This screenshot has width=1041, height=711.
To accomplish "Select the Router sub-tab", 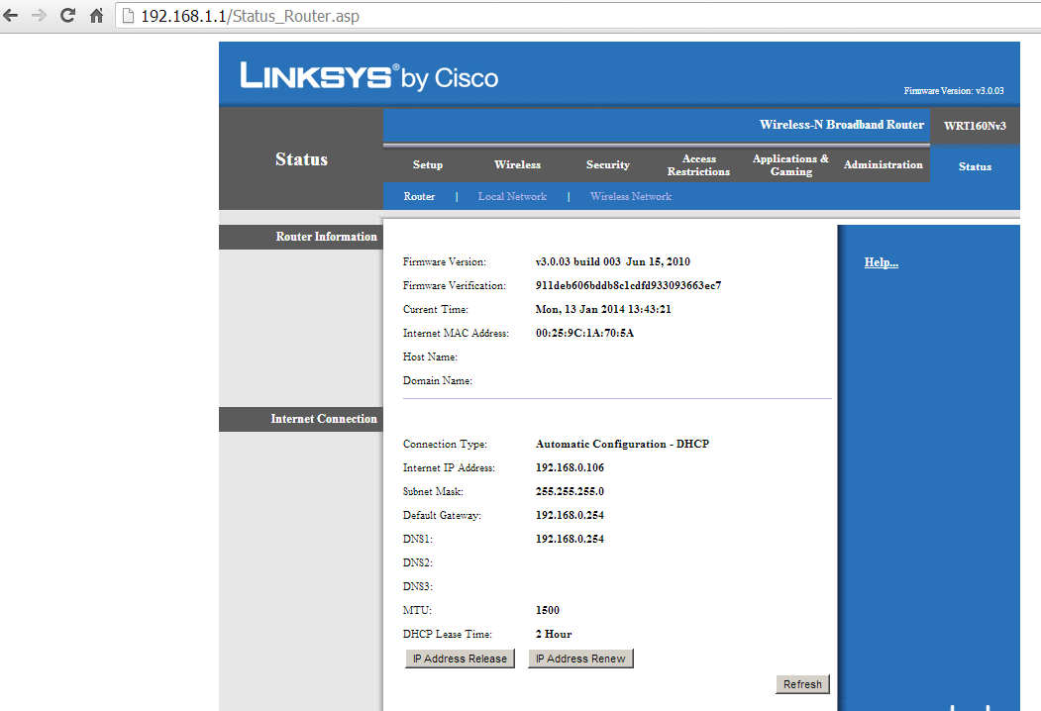I will [x=419, y=197].
